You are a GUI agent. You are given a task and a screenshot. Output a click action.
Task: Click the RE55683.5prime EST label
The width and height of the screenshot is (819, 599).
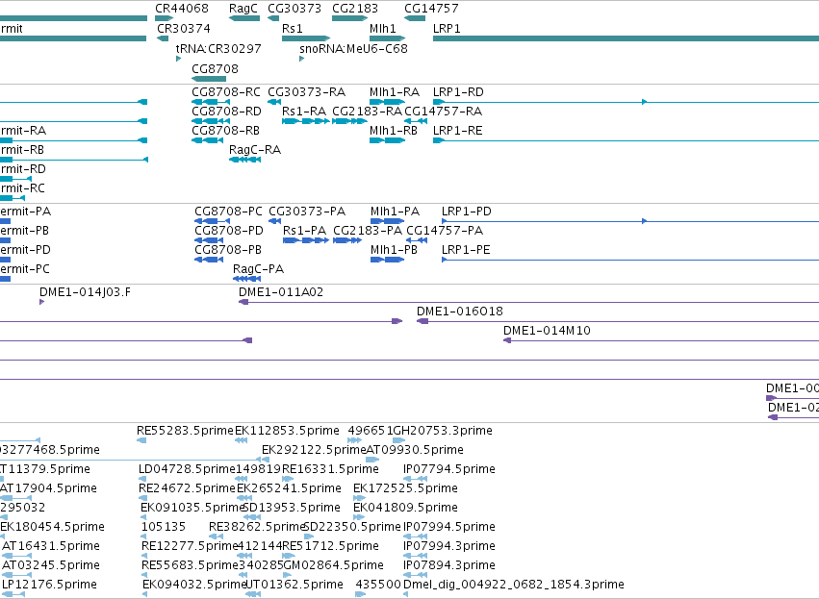point(191,566)
